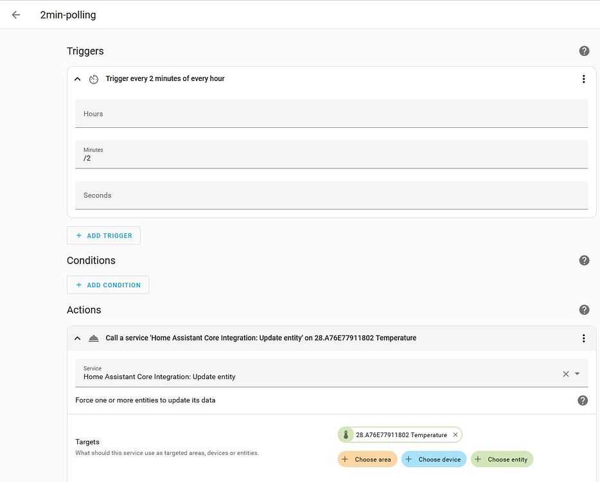Viewport: 600px width, 482px height.
Task: Open the trigger card overflow menu
Action: [x=584, y=78]
